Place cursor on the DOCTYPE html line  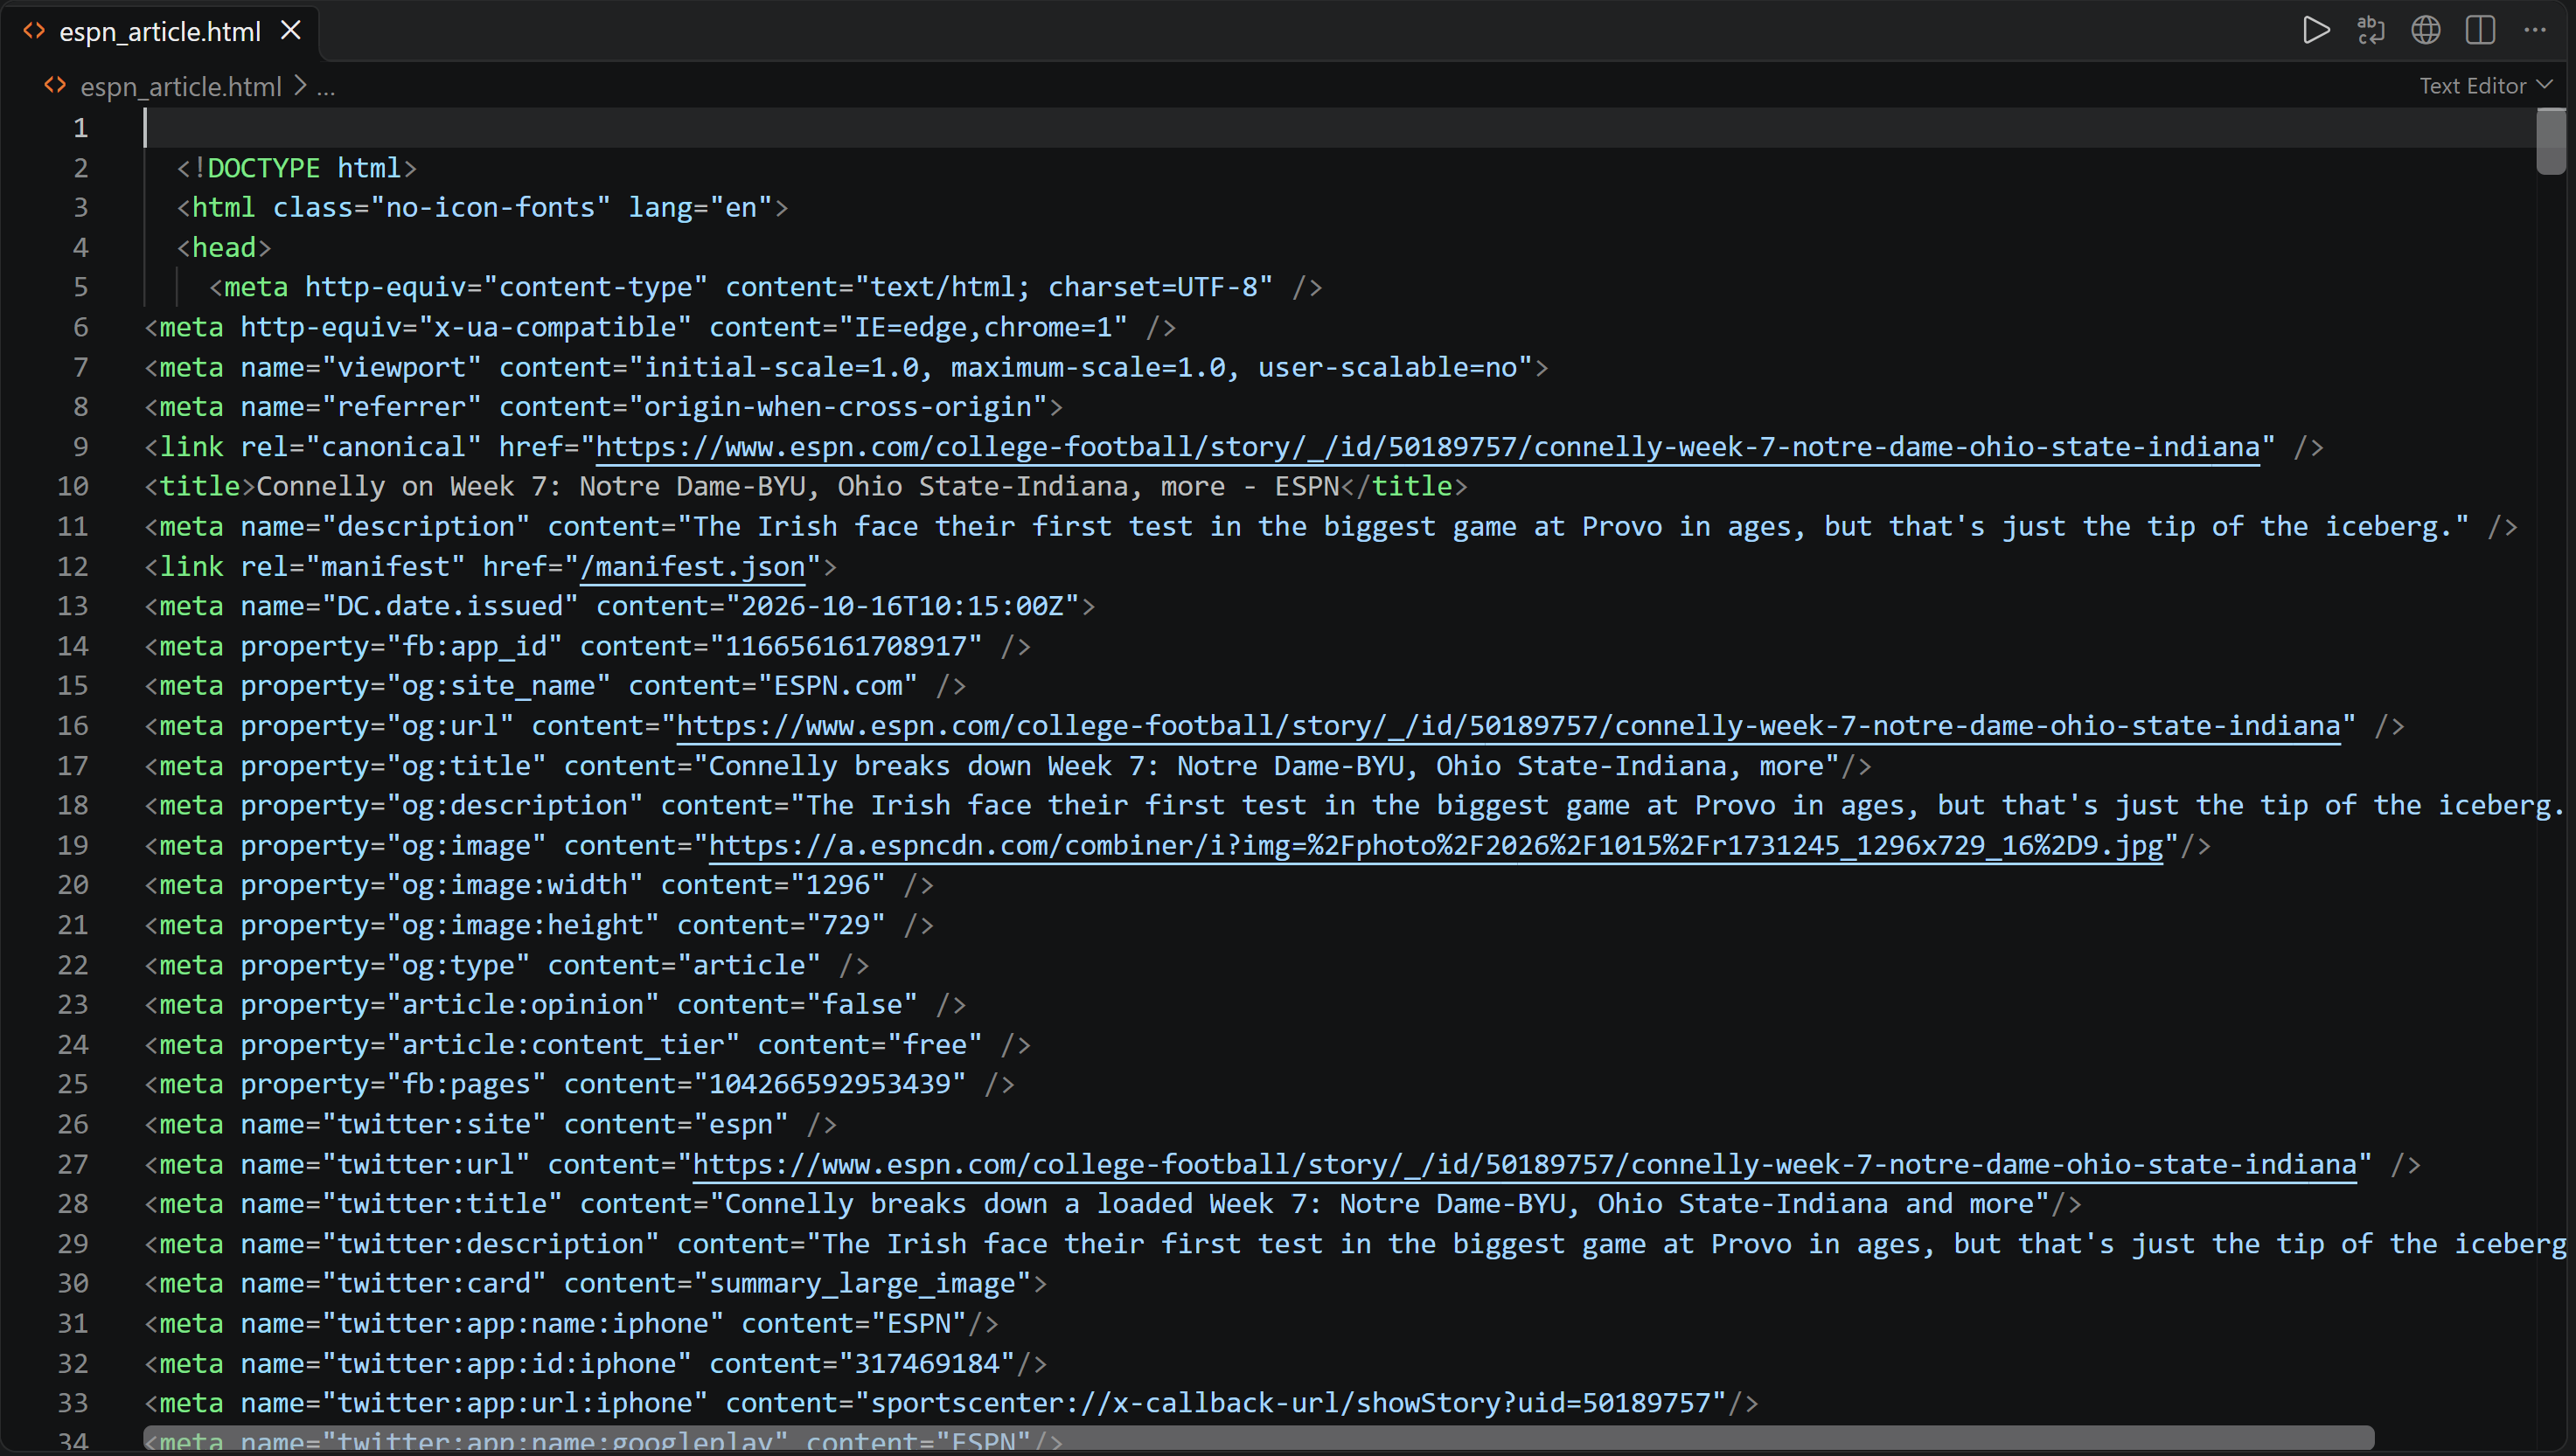pyautogui.click(x=296, y=168)
